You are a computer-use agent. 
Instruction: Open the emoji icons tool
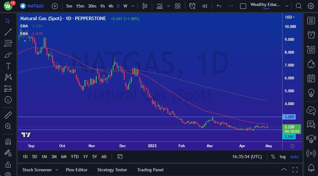pyautogui.click(x=8, y=100)
